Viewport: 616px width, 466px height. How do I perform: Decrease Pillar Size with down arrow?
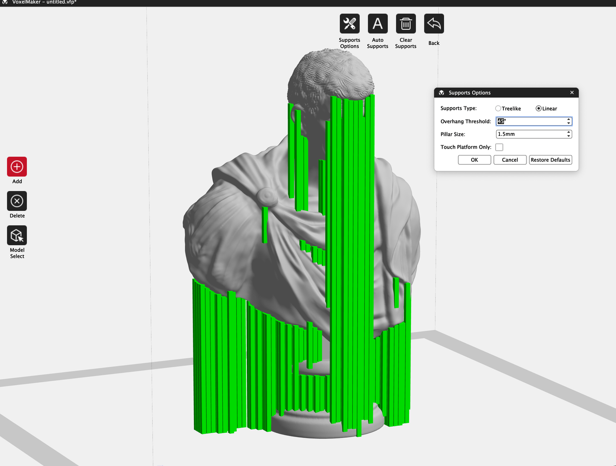click(x=569, y=136)
